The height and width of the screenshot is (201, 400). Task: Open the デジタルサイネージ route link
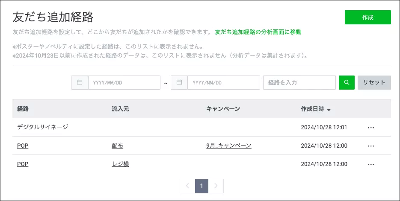point(42,127)
